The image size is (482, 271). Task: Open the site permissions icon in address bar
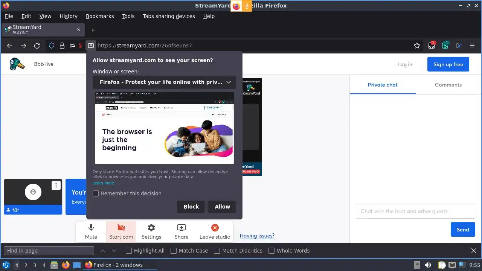[x=72, y=46]
